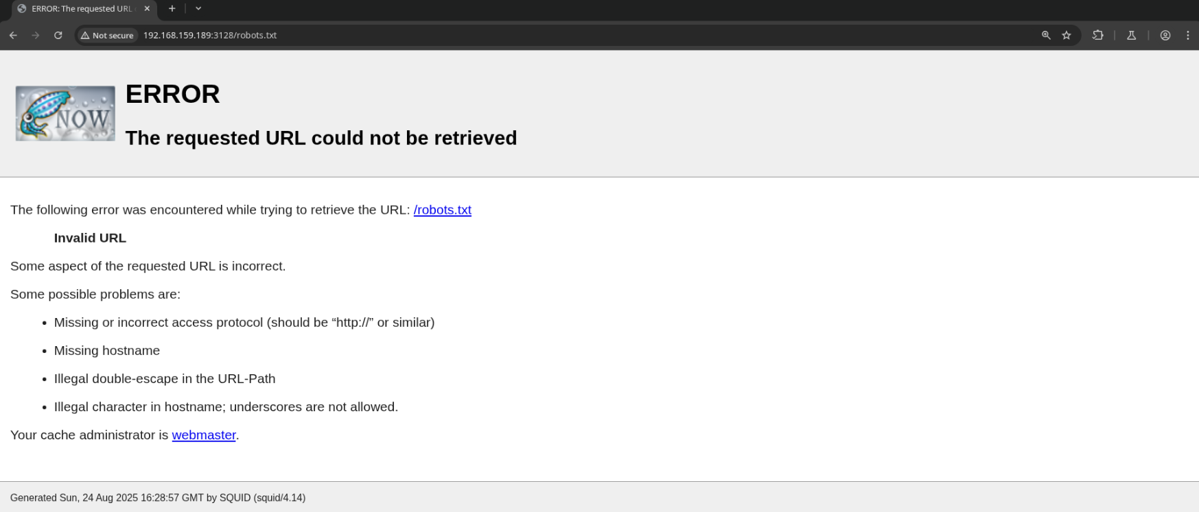1199x512 pixels.
Task: Open the Chrome three-dot menu
Action: click(x=1188, y=35)
